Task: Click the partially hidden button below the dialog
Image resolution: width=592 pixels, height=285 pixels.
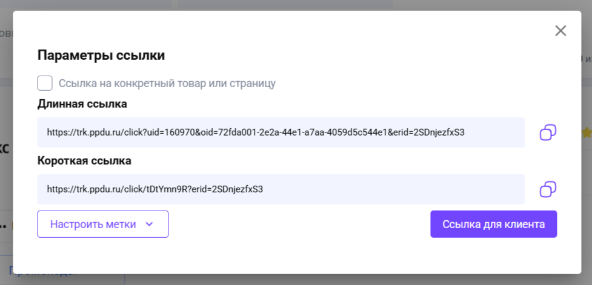Action: pos(67,278)
